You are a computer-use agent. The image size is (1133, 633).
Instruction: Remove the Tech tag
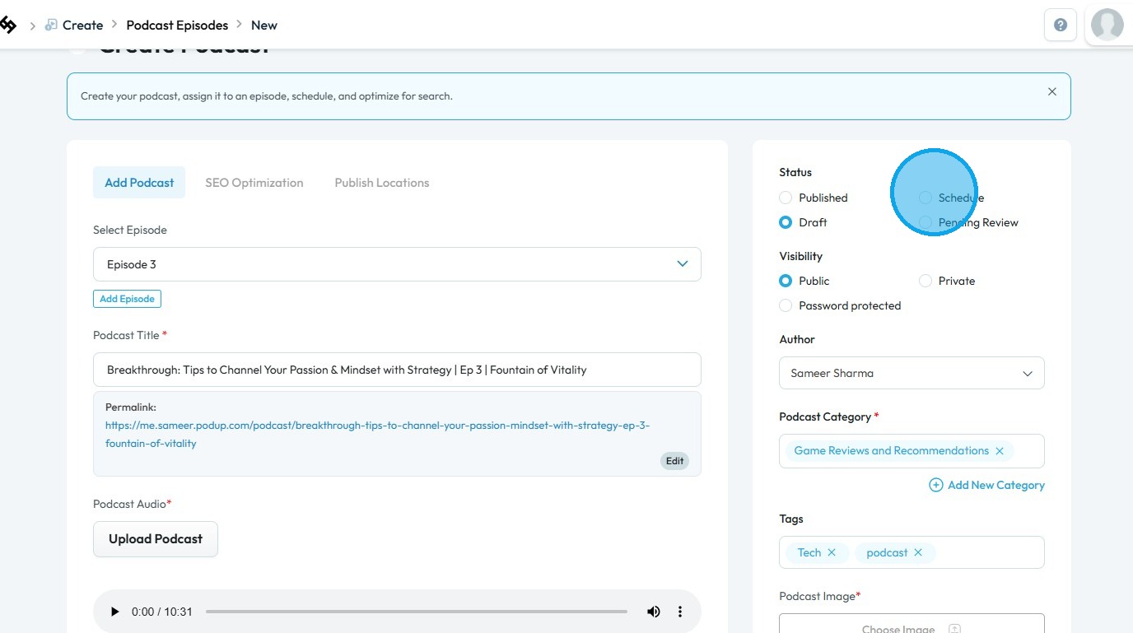click(x=832, y=552)
